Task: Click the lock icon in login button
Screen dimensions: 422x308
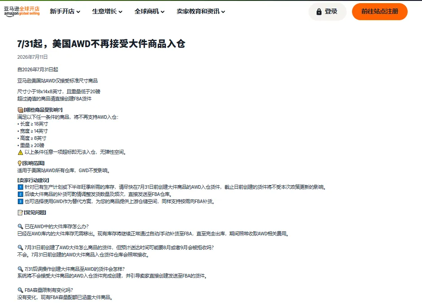Action: (319, 12)
